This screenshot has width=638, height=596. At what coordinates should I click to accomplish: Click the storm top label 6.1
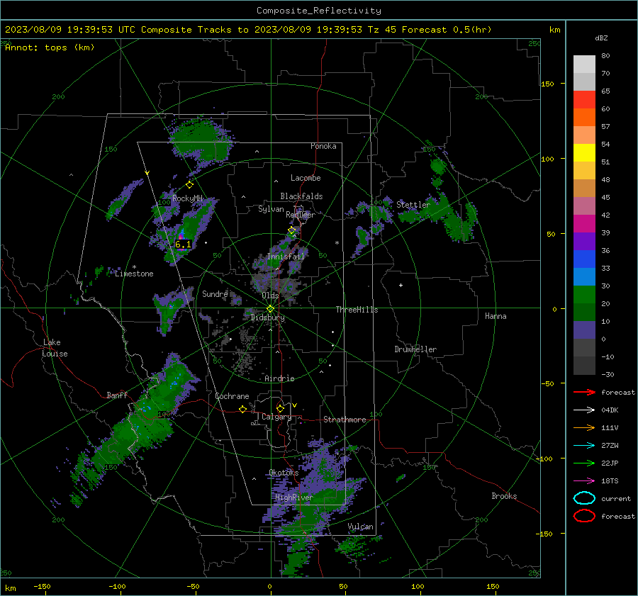[183, 244]
